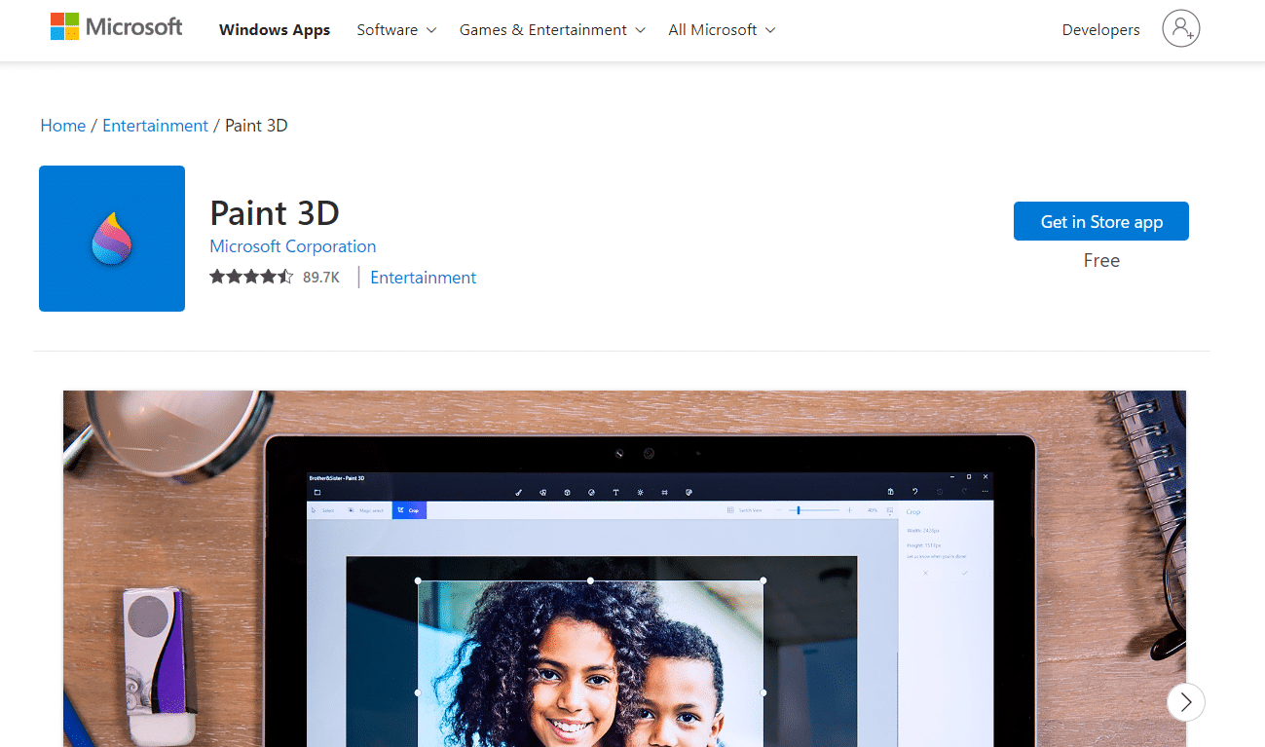The height and width of the screenshot is (747, 1265).
Task: Click the sign-in account icon
Action: click(x=1180, y=29)
